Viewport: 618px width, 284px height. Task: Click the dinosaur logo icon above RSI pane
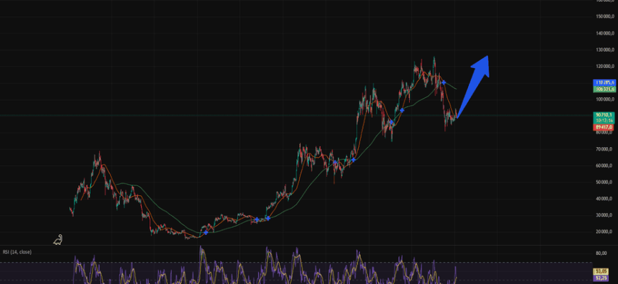point(58,240)
